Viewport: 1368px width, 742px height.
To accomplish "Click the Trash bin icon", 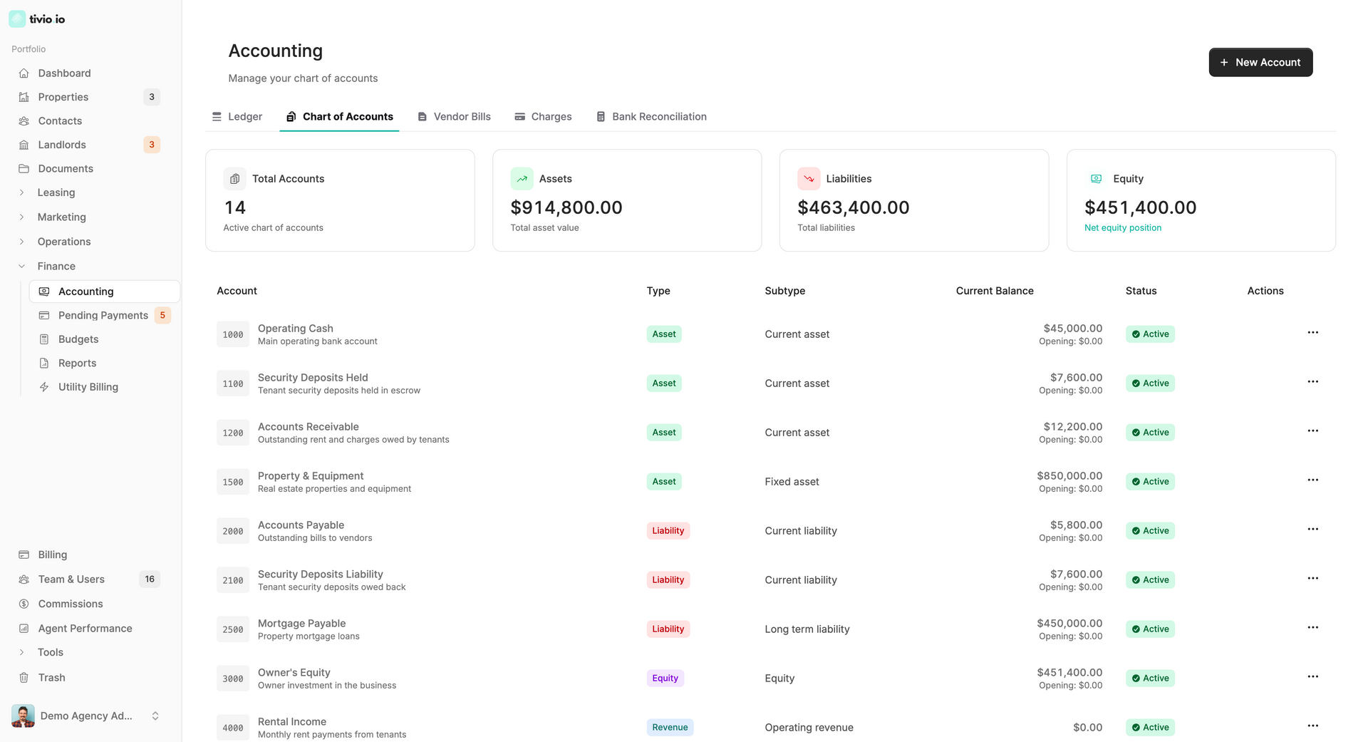I will pos(24,678).
